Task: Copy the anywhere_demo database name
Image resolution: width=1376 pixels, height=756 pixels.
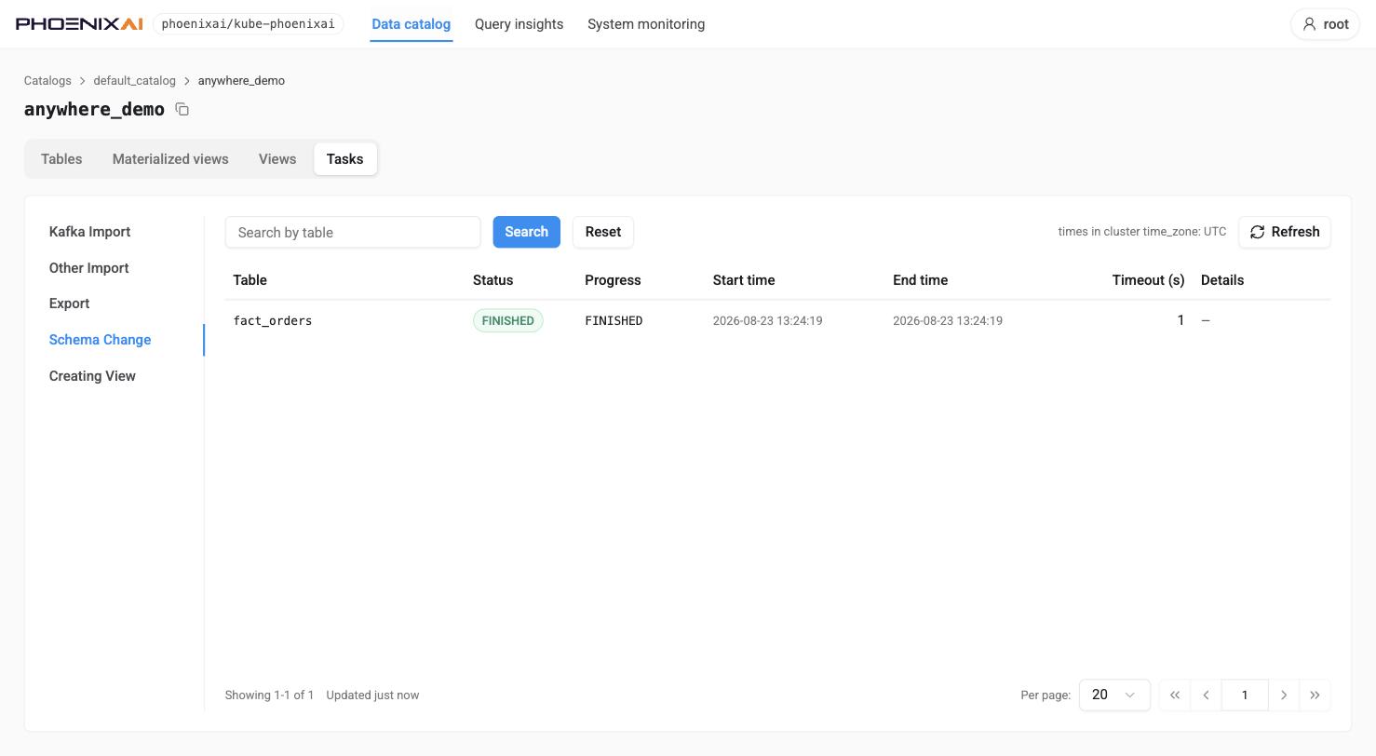Action: point(182,110)
